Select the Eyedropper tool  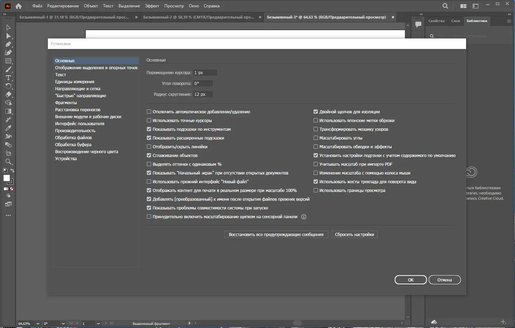pos(8,128)
